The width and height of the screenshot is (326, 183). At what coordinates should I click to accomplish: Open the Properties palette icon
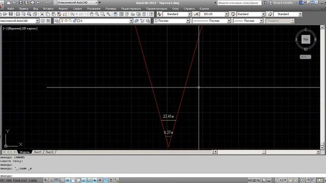[x=116, y=14]
